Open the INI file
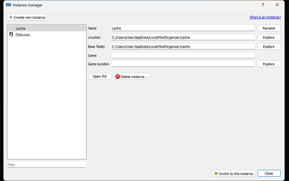 pyautogui.click(x=100, y=76)
